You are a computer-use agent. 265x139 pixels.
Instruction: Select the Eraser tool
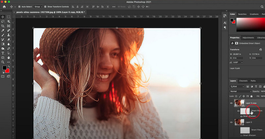(x=9, y=40)
